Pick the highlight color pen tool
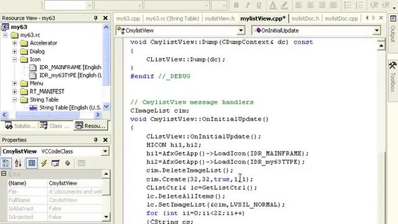Screen dimensions: 398x224 tap(284, 5)
